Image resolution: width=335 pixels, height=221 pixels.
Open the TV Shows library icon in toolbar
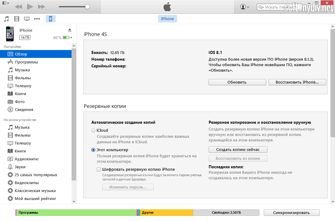tap(27, 19)
